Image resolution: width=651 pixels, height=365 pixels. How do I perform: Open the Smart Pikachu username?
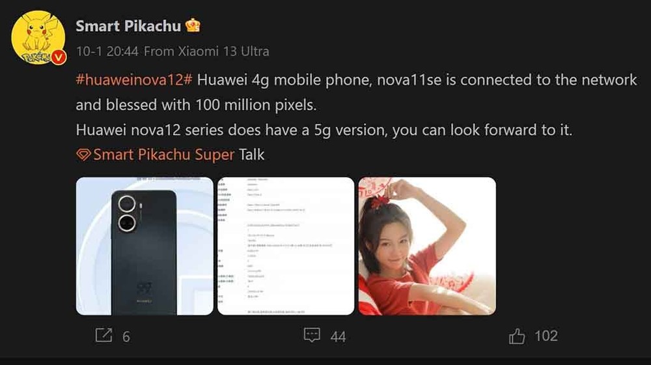pyautogui.click(x=128, y=26)
